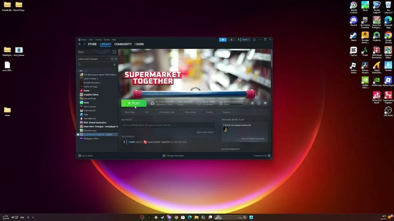Click the Steam help question mark icon
This screenshot has height=221, width=394.
(x=238, y=40)
